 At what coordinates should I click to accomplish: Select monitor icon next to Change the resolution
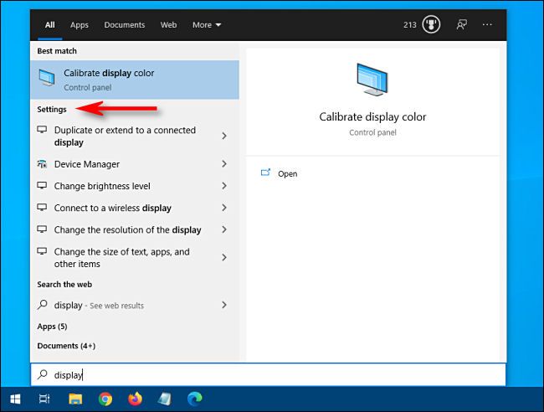[x=42, y=229]
